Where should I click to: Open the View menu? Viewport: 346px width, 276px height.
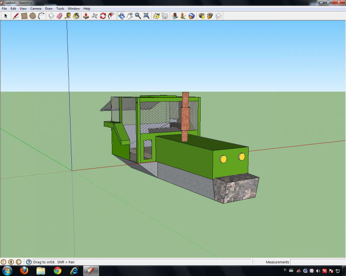coord(23,9)
